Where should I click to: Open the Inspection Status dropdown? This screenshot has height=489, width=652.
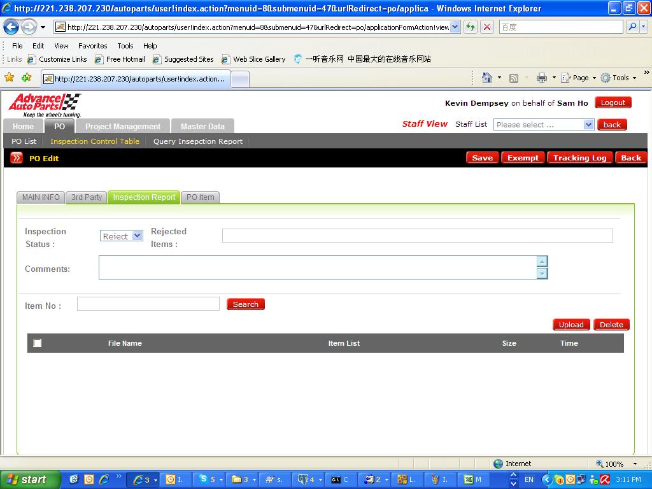tap(121, 236)
